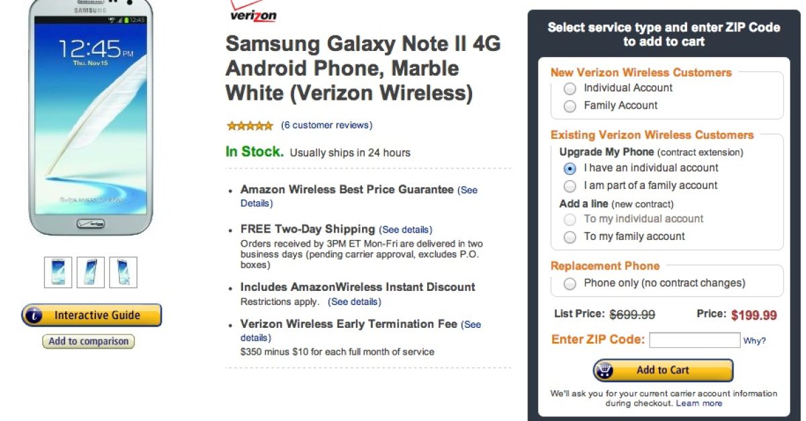Image resolution: width=806 pixels, height=421 pixels.
Task: Select Family Account radio button
Action: click(570, 106)
